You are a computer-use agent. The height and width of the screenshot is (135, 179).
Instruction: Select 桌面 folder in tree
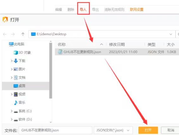click(x=22, y=86)
